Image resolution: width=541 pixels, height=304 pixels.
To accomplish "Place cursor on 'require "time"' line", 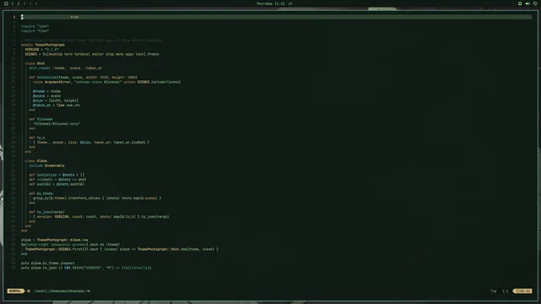I will (x=35, y=31).
